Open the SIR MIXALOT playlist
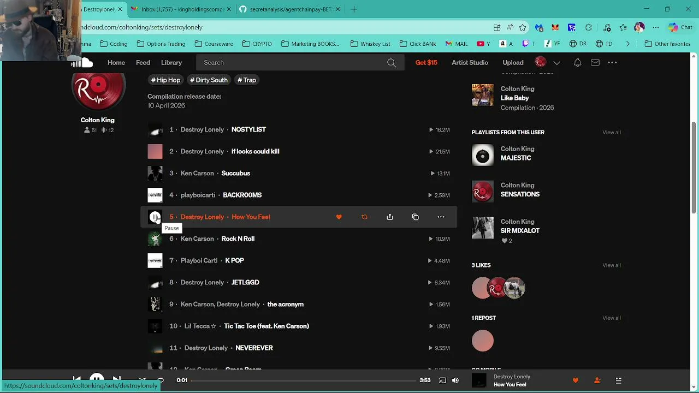This screenshot has height=393, width=699. pos(520,231)
